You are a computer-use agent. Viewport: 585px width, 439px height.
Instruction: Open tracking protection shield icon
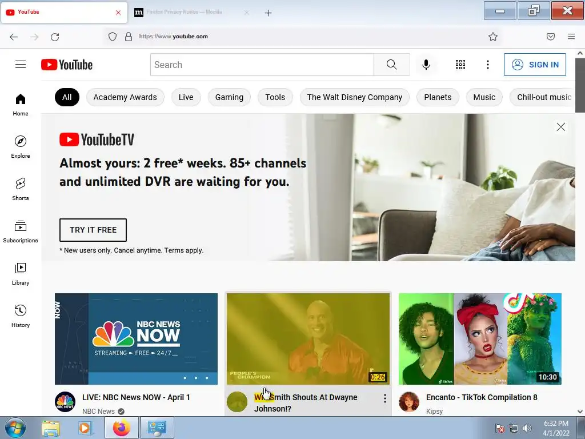[113, 37]
